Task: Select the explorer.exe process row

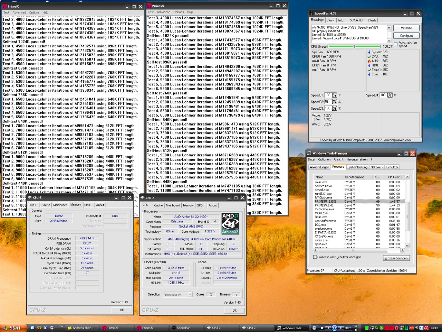Action: click(359, 229)
